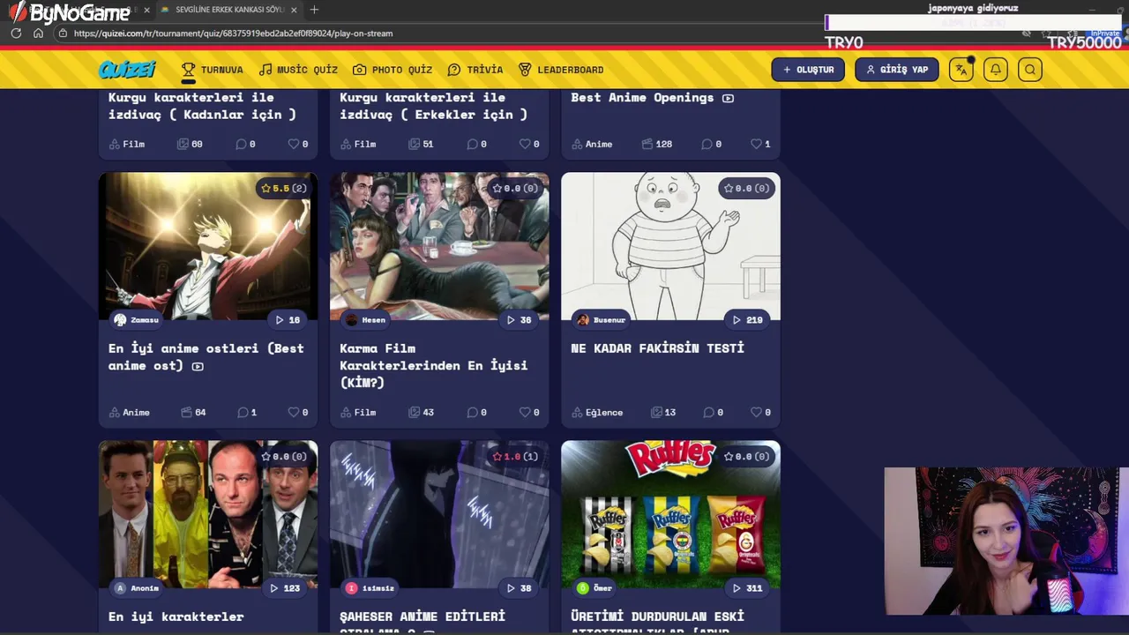This screenshot has height=635, width=1129.
Task: Open author Busenur profile
Action: coord(601,319)
